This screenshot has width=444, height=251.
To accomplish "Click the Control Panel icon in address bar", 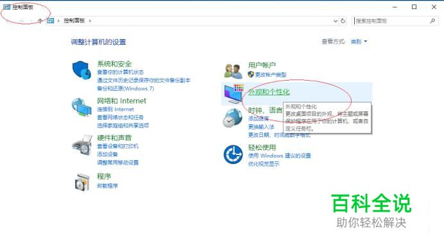I will (x=51, y=20).
